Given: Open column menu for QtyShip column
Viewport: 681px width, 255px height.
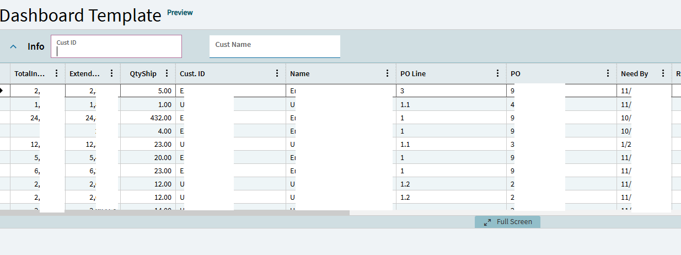Looking at the screenshot, I should (167, 73).
